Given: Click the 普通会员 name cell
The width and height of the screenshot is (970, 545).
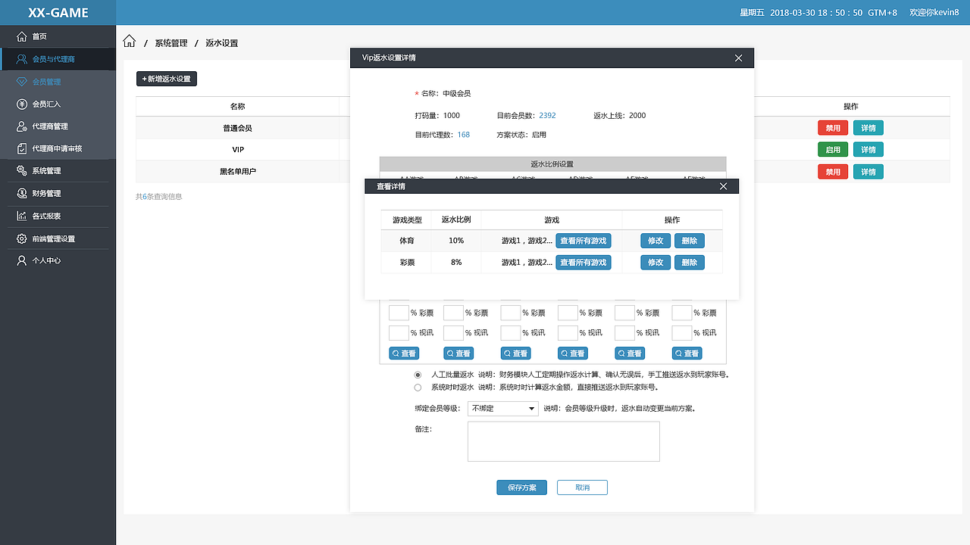Looking at the screenshot, I should 238,129.
